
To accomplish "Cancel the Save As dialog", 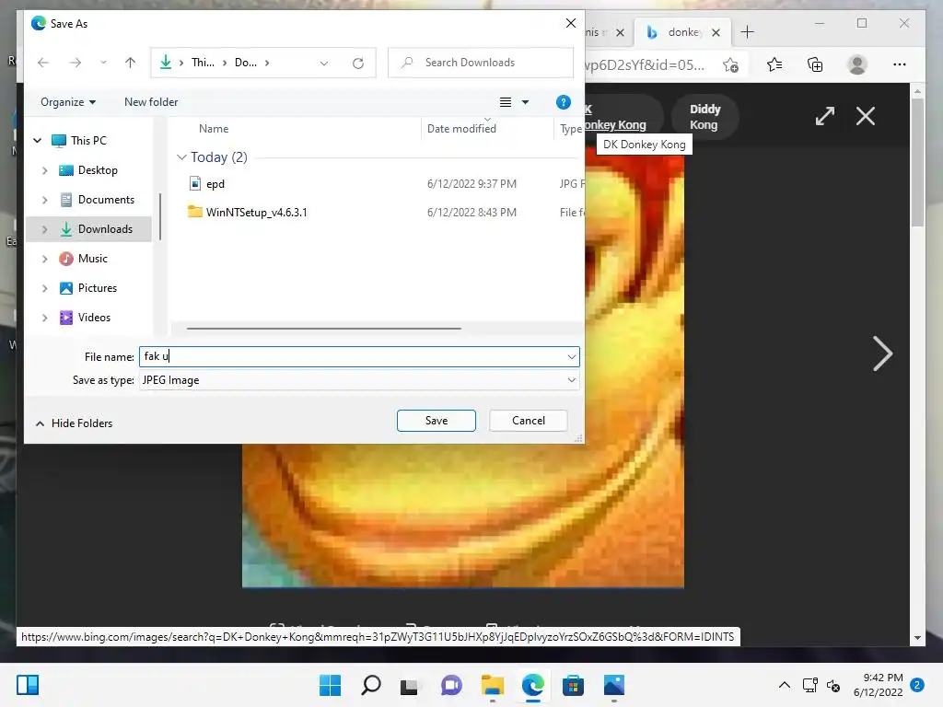I will 528,421.
